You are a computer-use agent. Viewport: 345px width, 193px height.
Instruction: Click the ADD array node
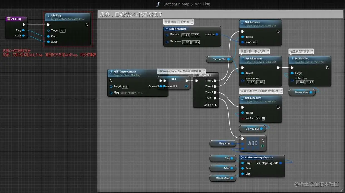tap(253, 143)
